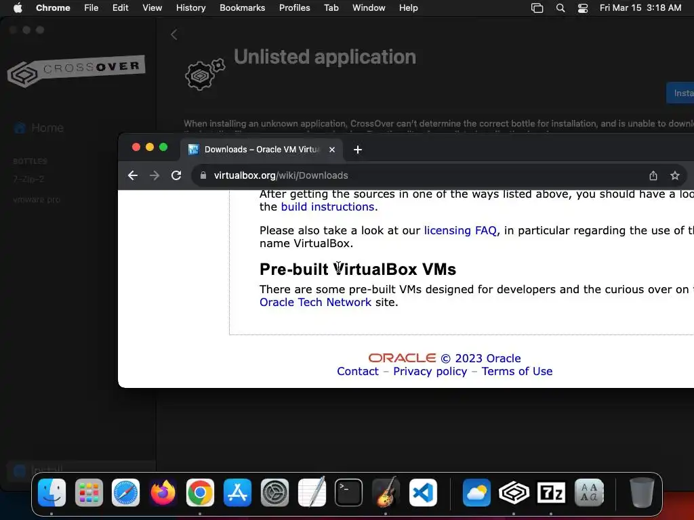Image resolution: width=694 pixels, height=520 pixels.
Task: Open the History menu
Action: [190, 7]
